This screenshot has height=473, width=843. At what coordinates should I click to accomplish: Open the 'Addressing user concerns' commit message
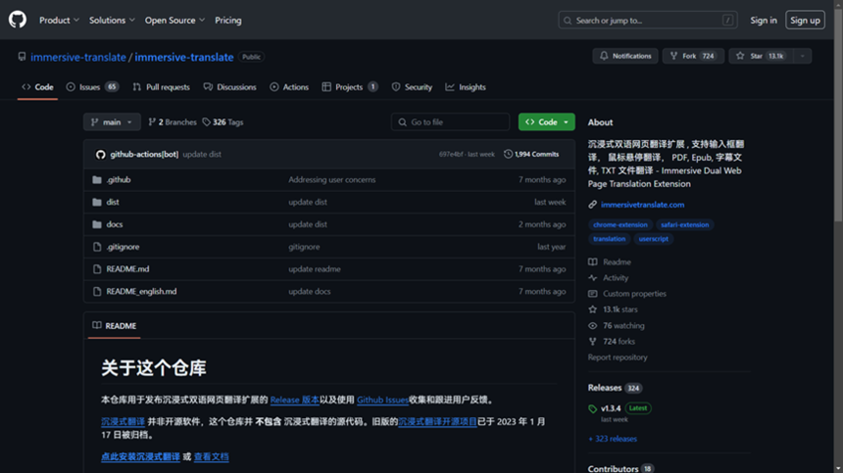click(331, 180)
